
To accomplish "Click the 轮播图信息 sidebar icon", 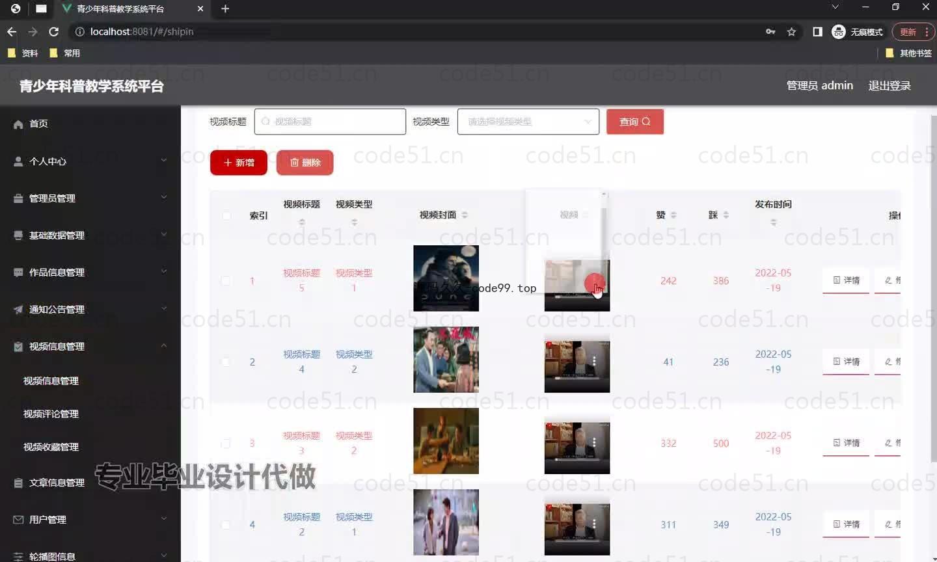I will coord(18,557).
